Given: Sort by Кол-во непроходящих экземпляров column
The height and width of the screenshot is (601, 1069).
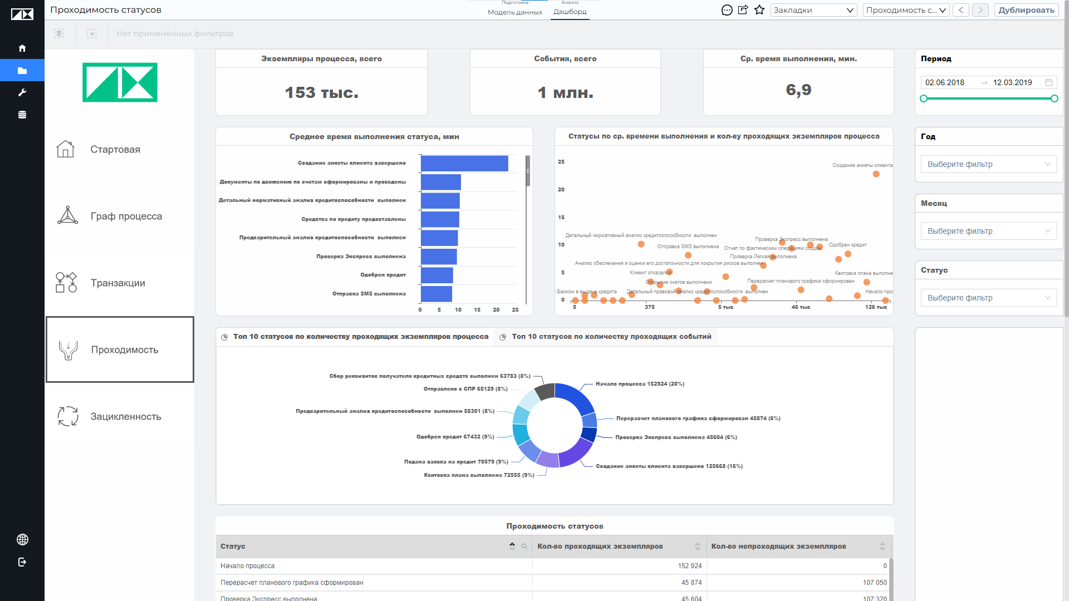Looking at the screenshot, I should (882, 546).
